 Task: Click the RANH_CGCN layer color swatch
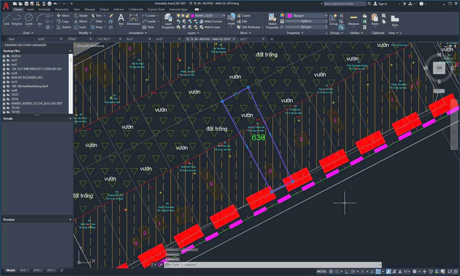click(192, 16)
